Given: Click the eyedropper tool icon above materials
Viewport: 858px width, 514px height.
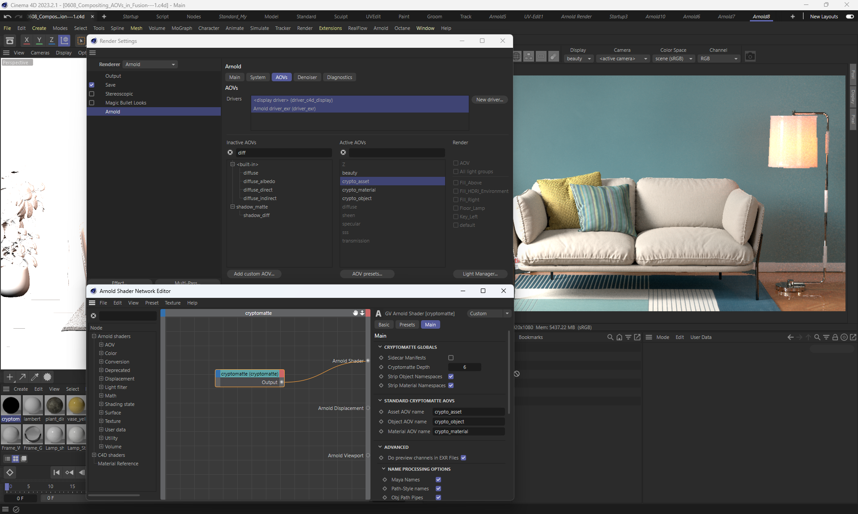Looking at the screenshot, I should tap(35, 377).
